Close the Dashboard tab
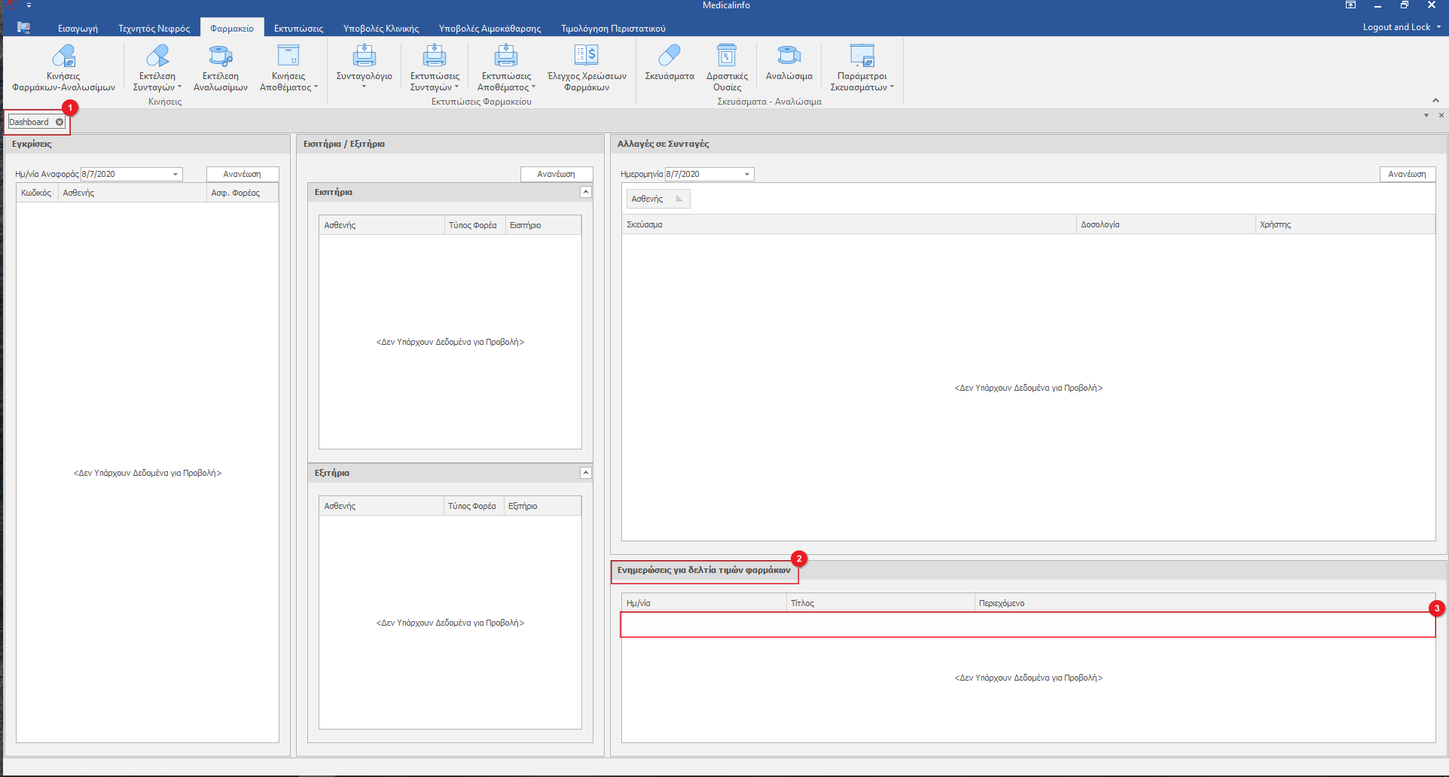This screenshot has height=777, width=1449. coord(59,122)
